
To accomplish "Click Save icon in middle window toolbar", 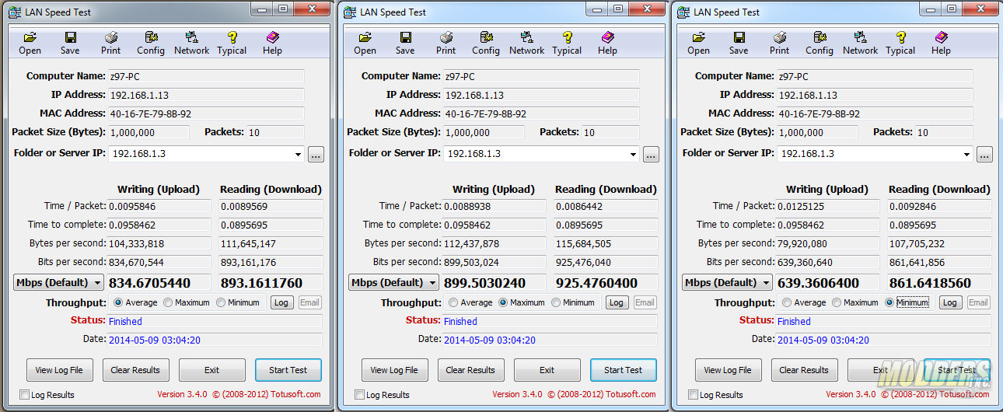I will click(x=405, y=43).
